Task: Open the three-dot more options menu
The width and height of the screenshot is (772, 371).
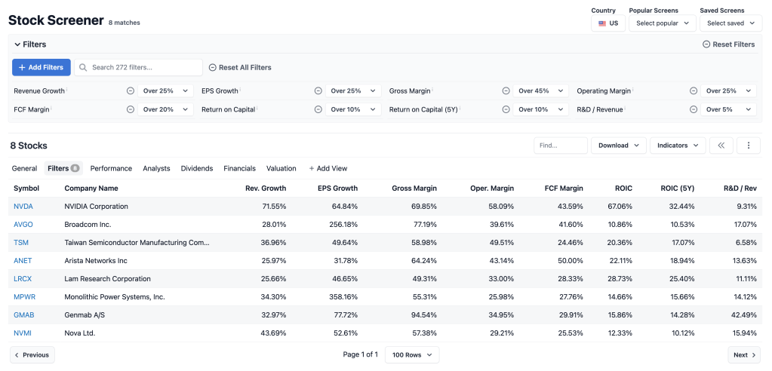Action: coord(749,146)
